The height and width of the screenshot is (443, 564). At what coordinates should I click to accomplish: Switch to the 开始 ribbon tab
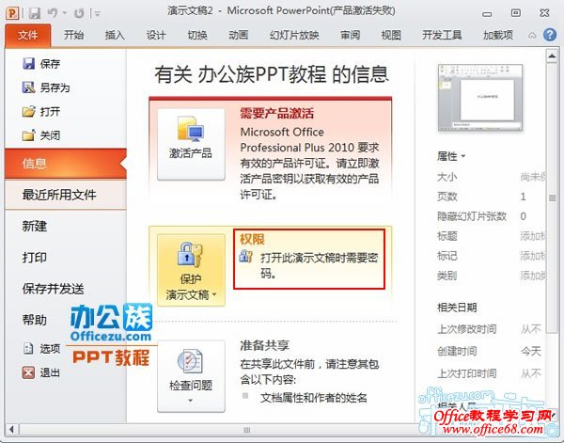[x=73, y=35]
